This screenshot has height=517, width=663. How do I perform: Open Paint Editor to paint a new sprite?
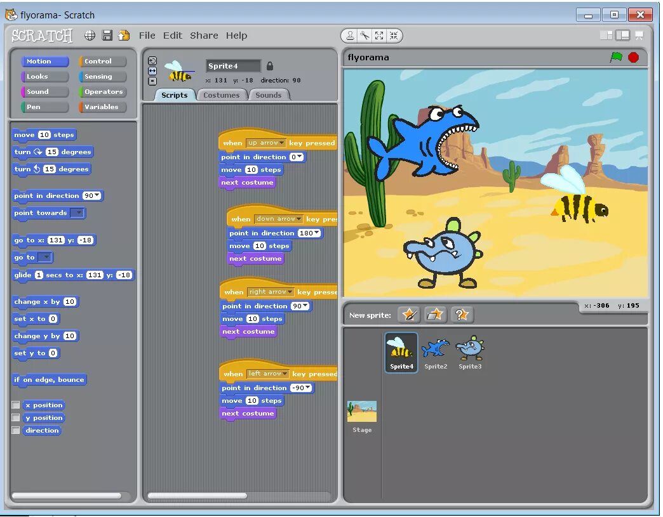click(410, 314)
